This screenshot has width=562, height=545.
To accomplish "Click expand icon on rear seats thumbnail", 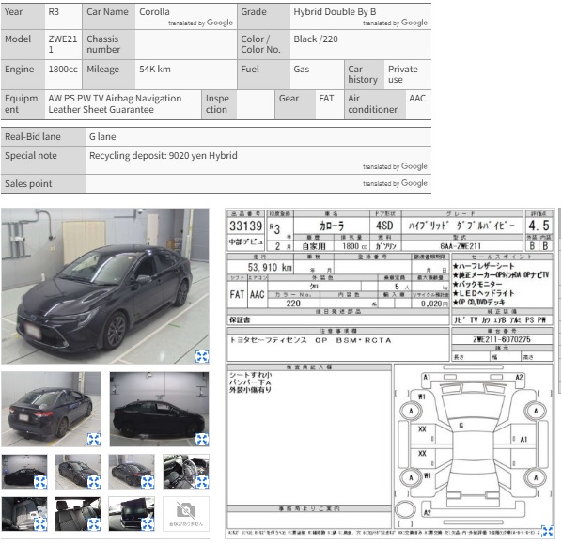I will [94, 524].
